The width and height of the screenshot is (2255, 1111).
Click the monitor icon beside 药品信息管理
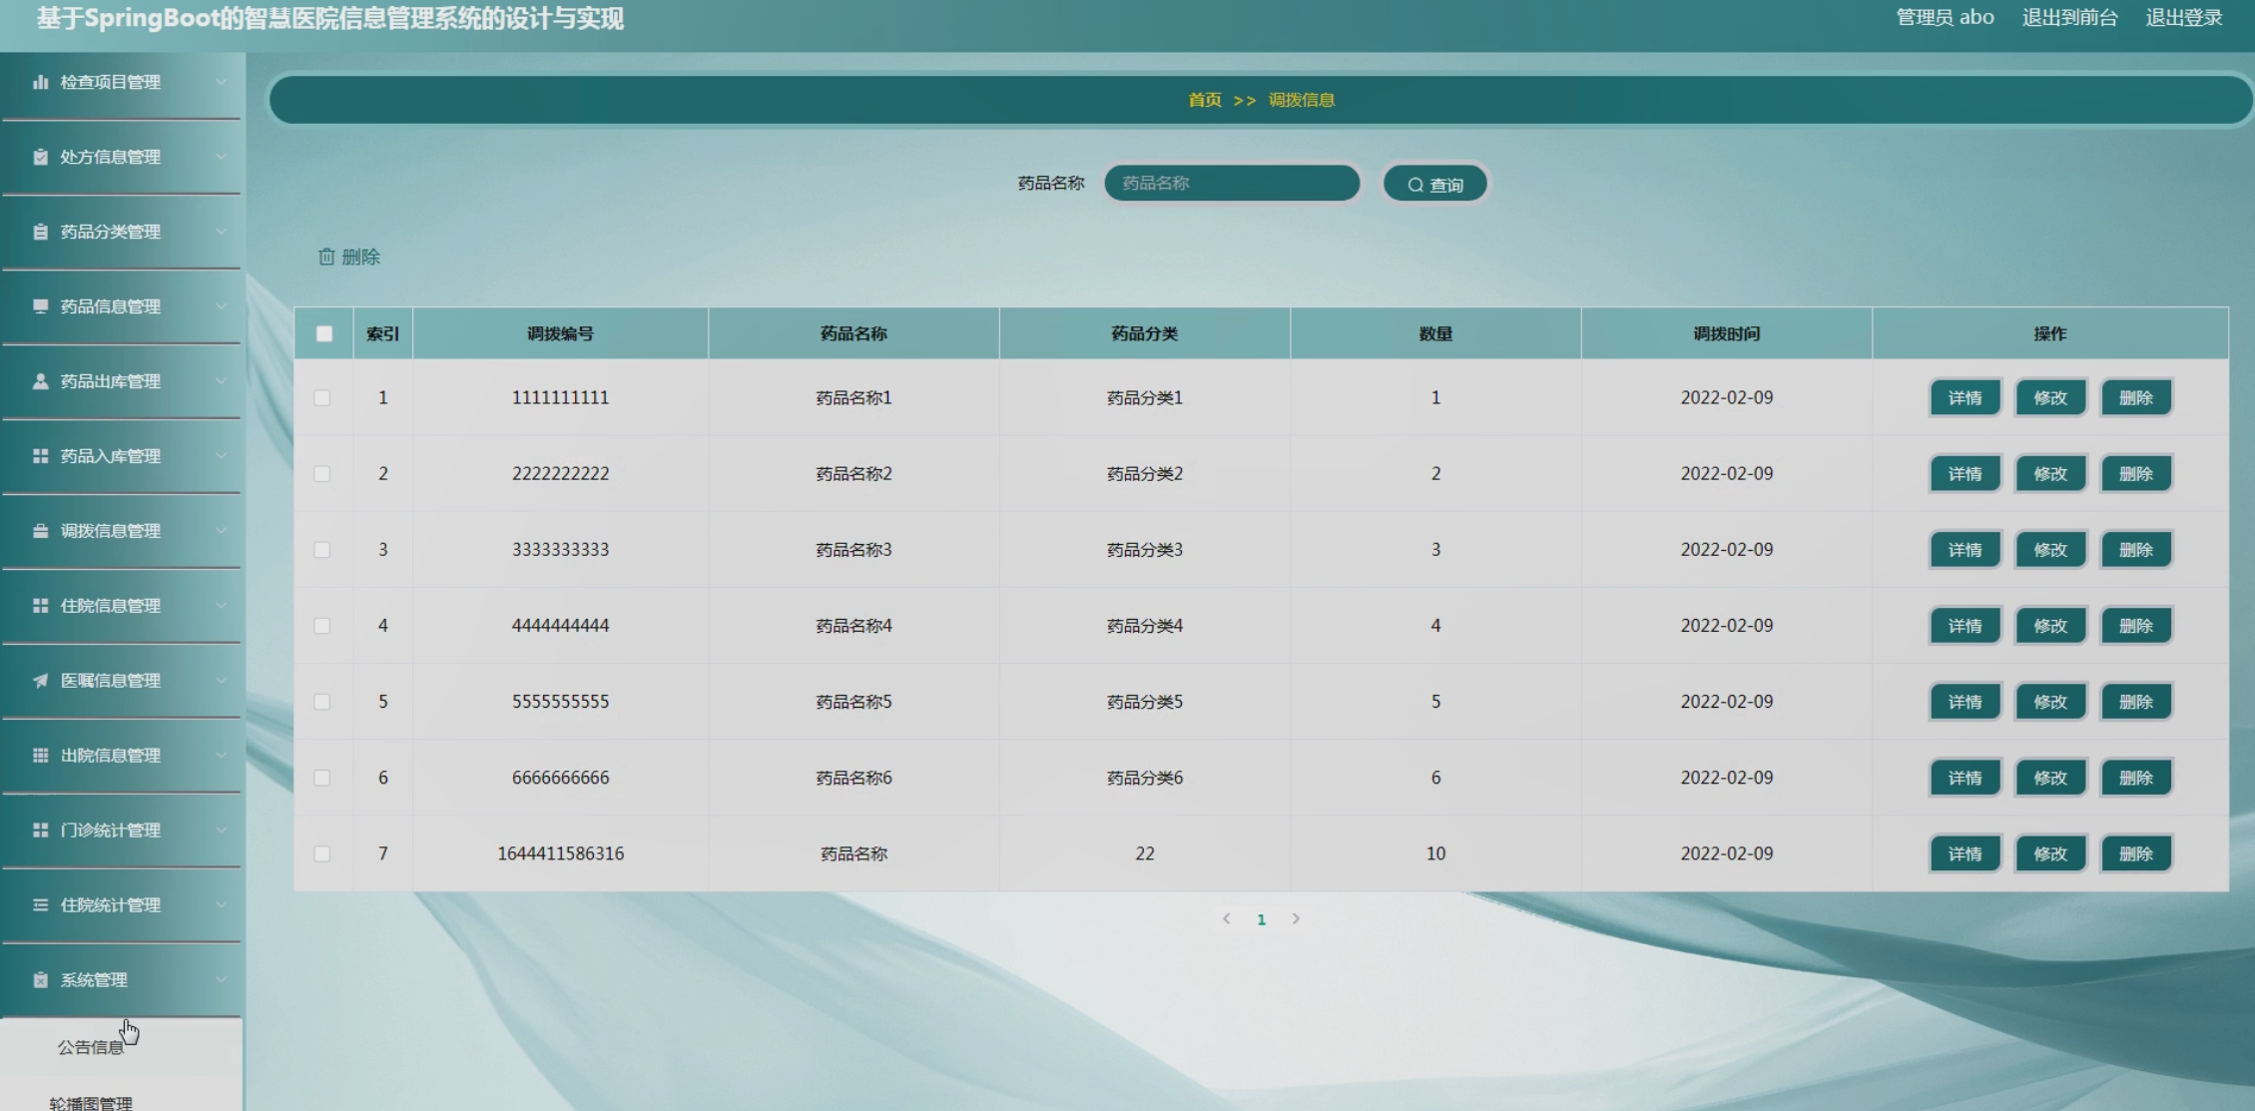click(40, 306)
